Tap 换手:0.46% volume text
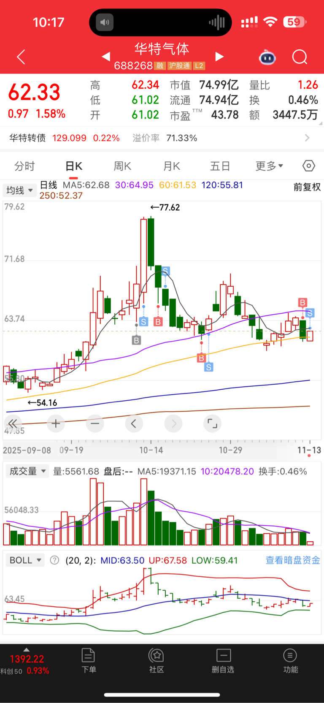This screenshot has height=703, width=324. coord(283,471)
